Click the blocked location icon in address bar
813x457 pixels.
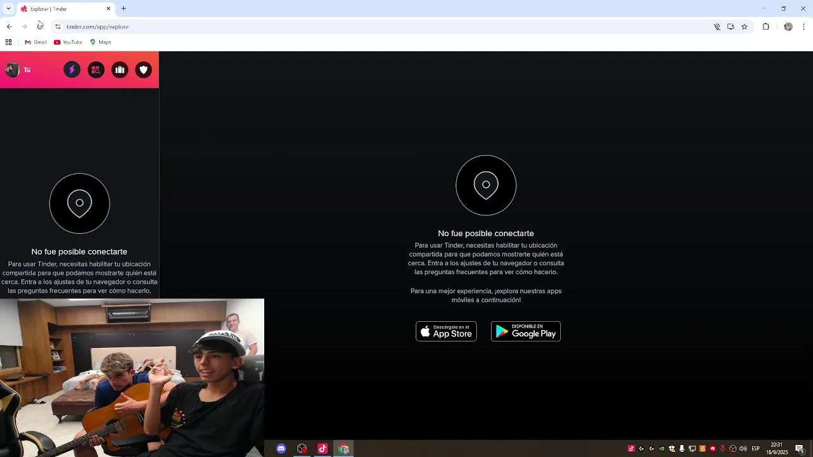[717, 27]
